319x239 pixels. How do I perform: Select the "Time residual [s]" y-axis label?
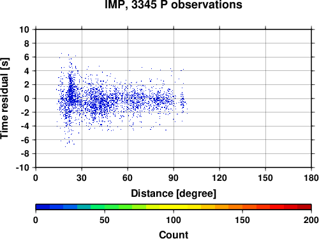tap(4, 98)
